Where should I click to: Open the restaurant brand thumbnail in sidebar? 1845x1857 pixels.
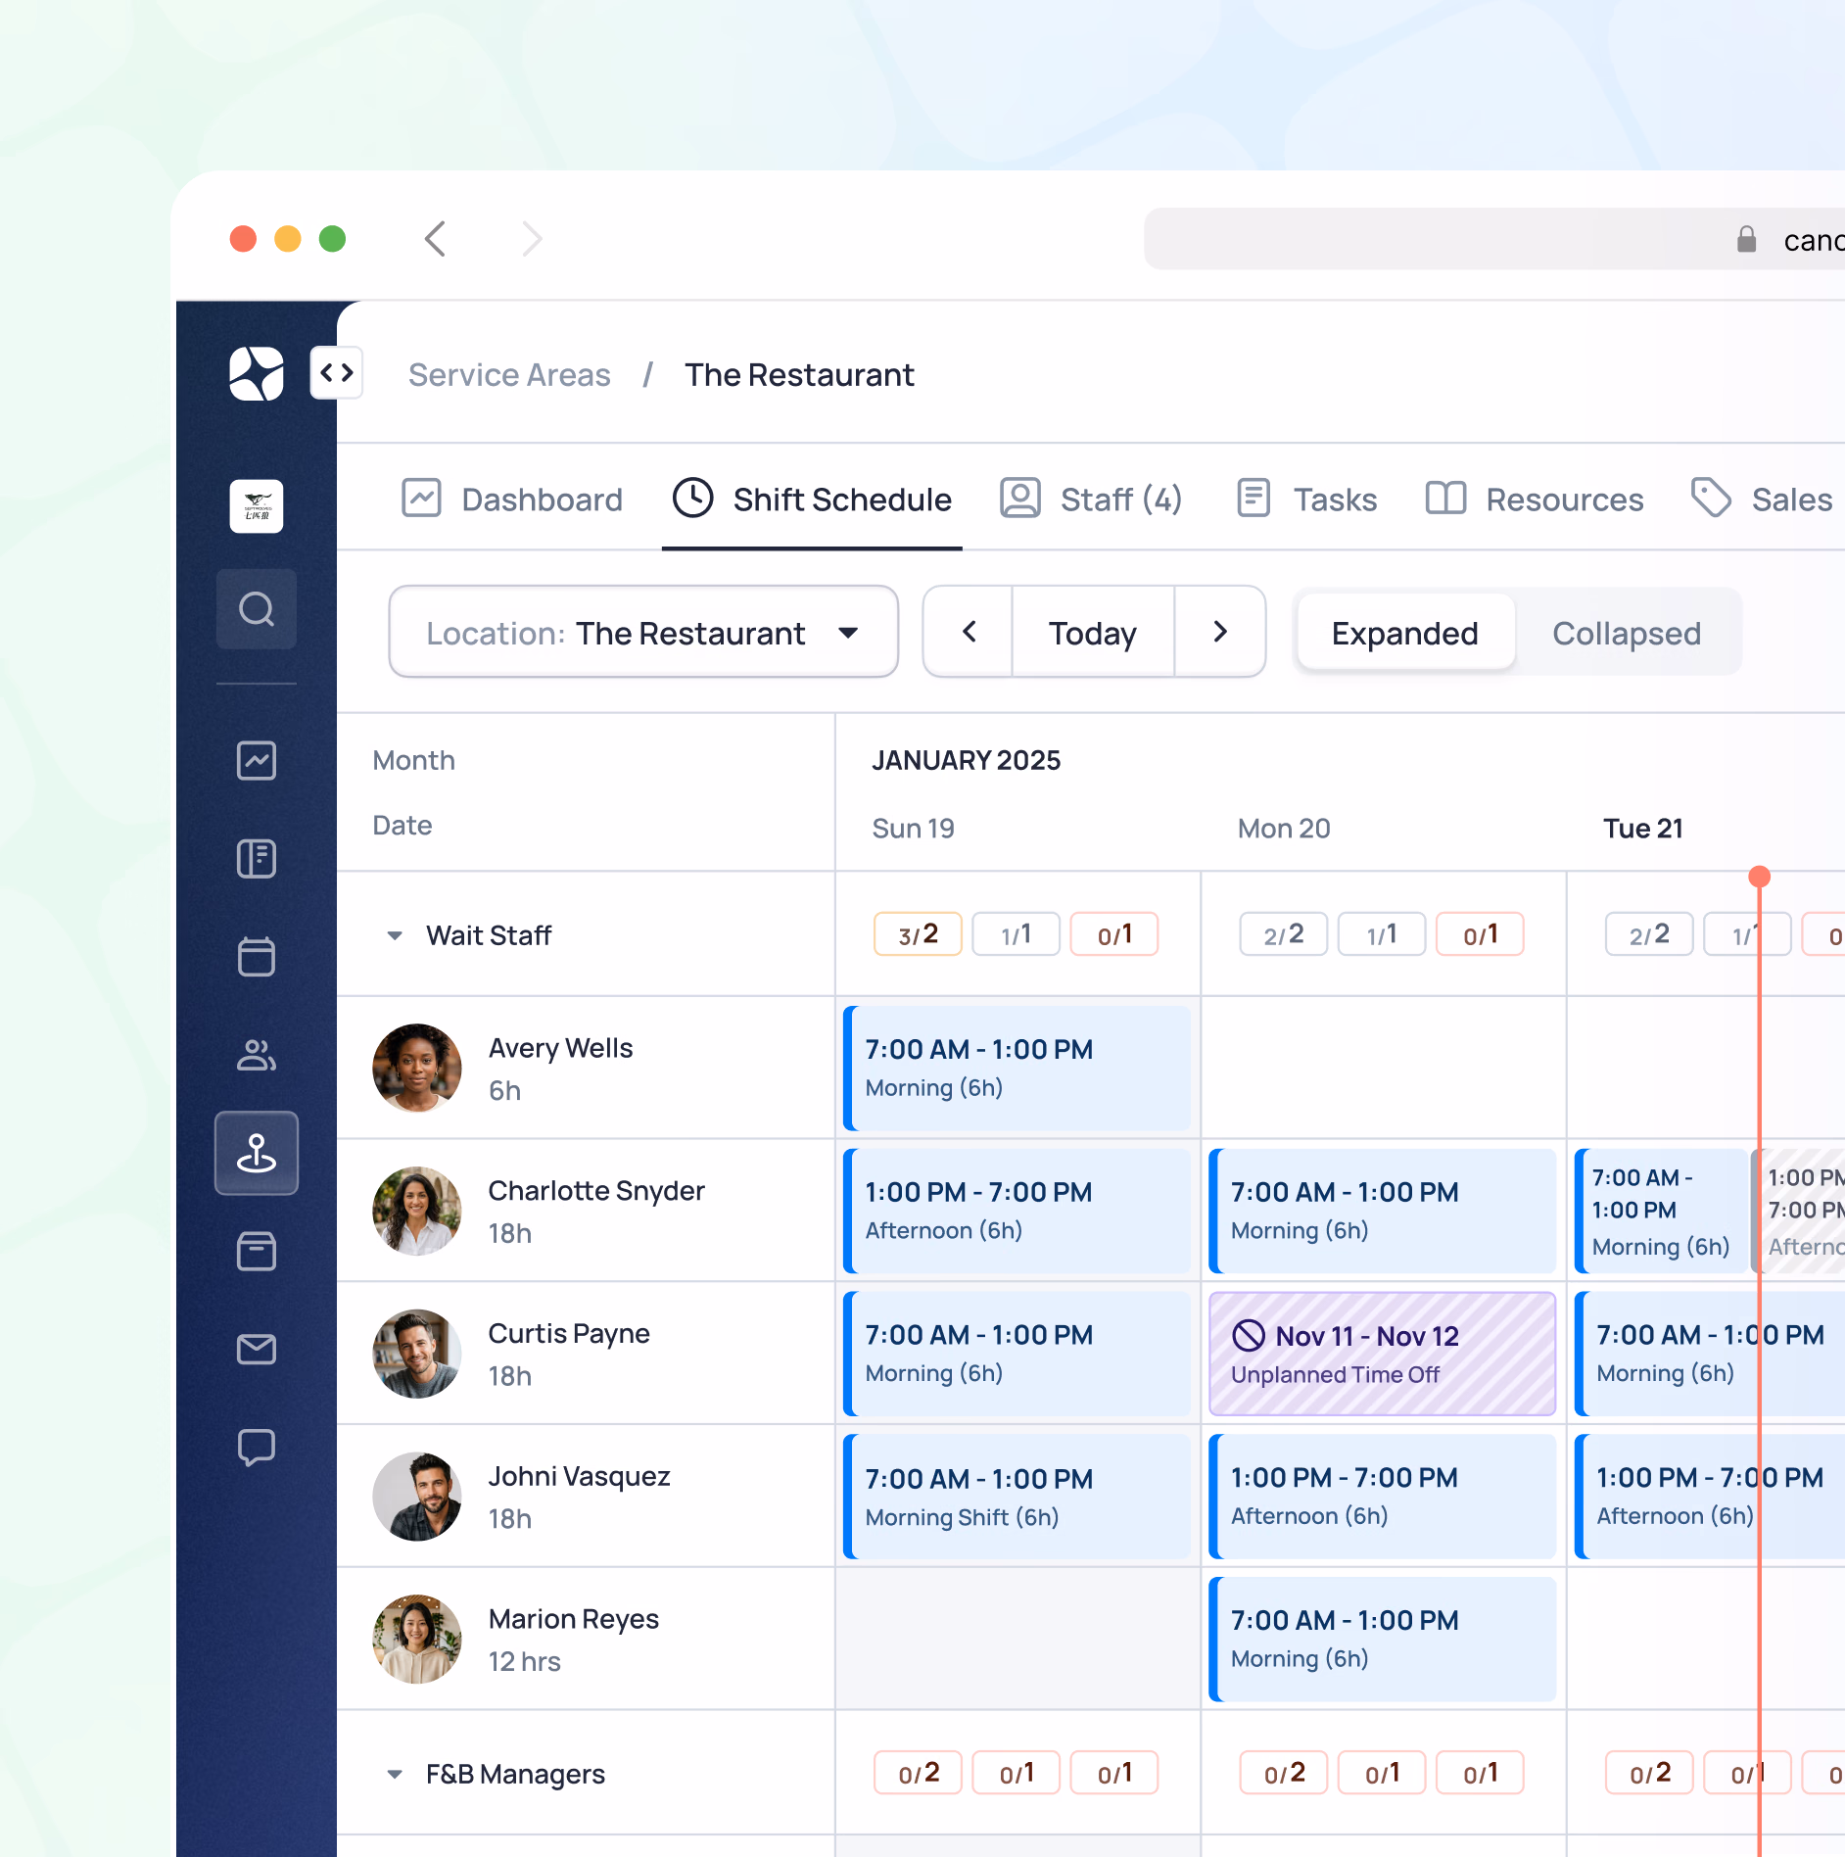pyautogui.click(x=257, y=506)
